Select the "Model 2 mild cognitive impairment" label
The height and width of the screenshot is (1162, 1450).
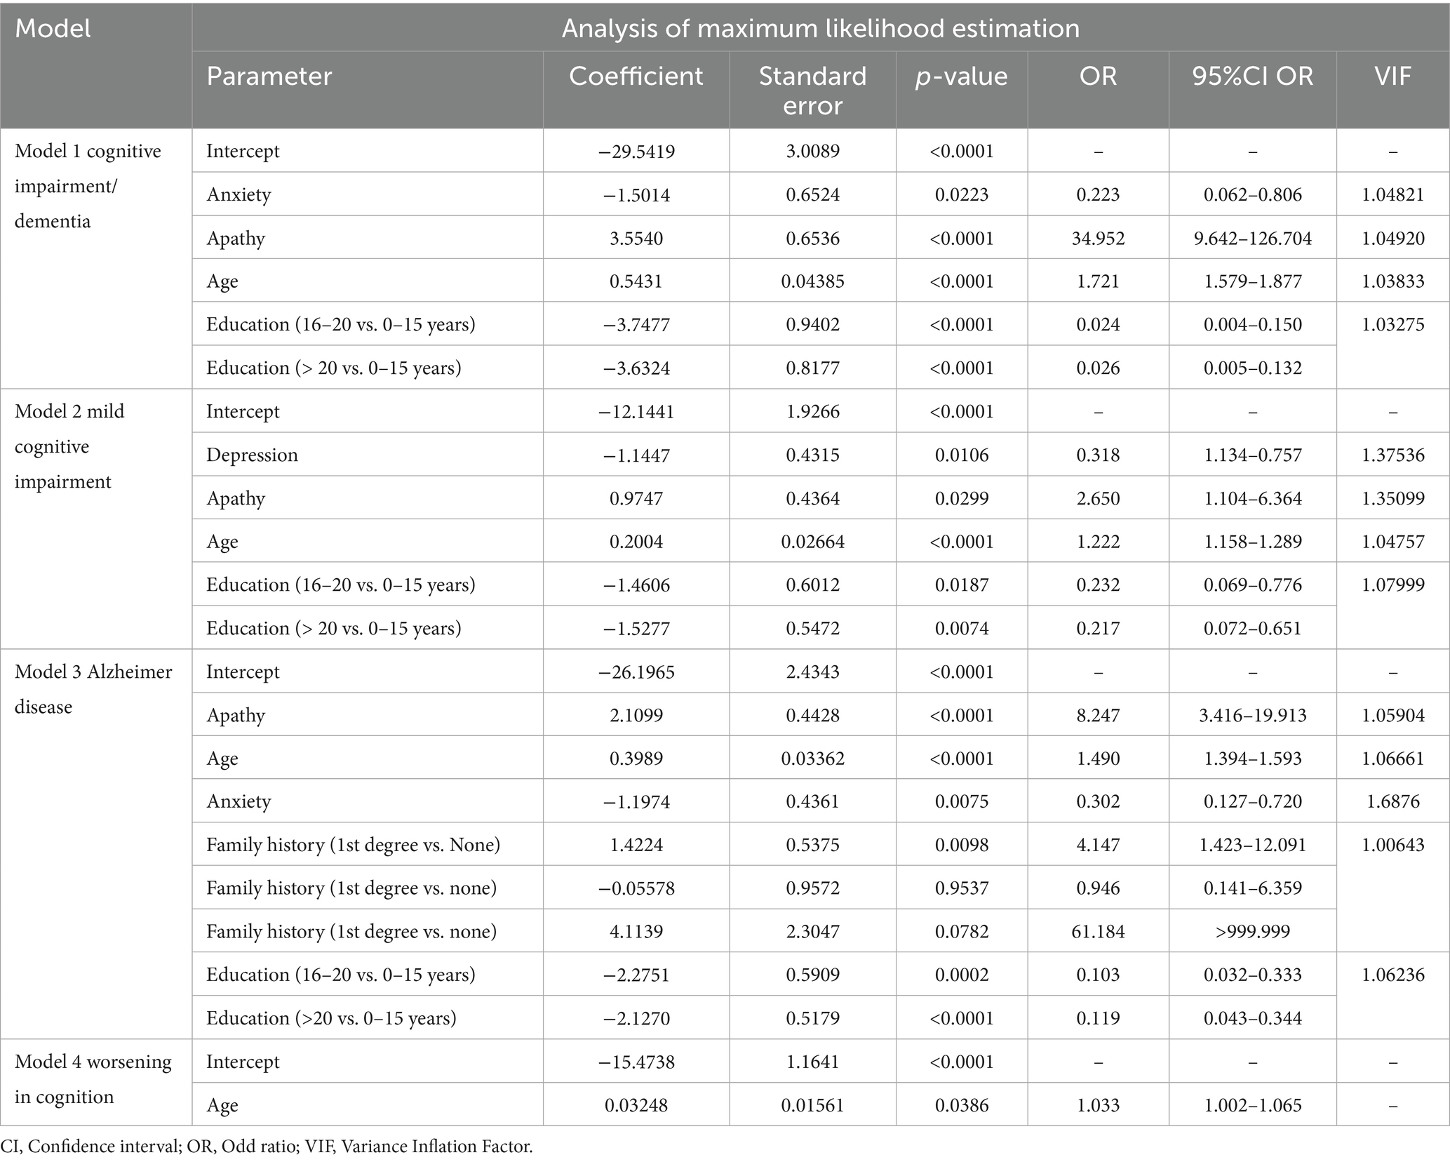[69, 446]
